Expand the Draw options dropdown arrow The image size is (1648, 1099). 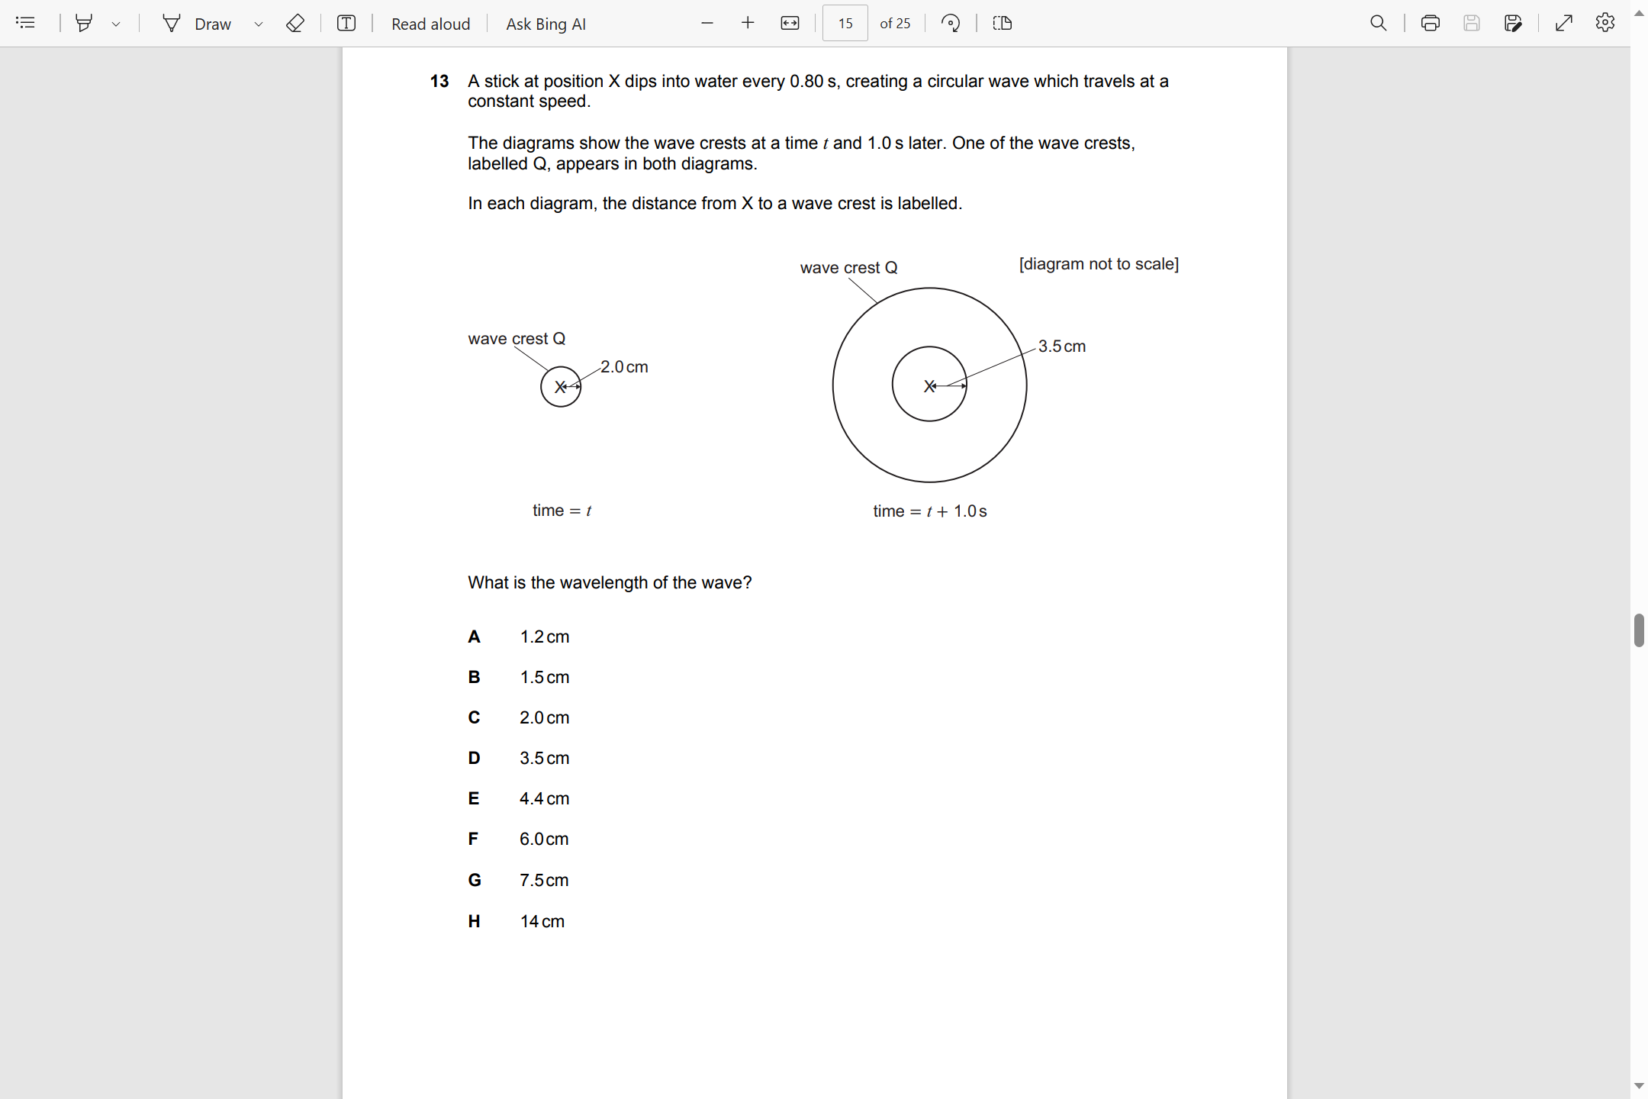pos(259,24)
